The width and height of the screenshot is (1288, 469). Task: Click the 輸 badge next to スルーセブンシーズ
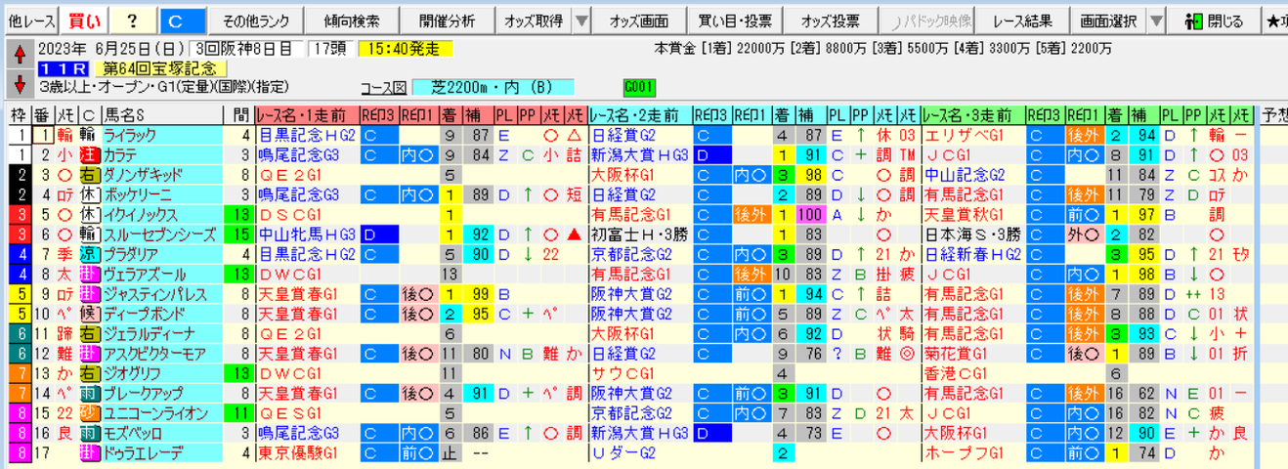[x=88, y=234]
